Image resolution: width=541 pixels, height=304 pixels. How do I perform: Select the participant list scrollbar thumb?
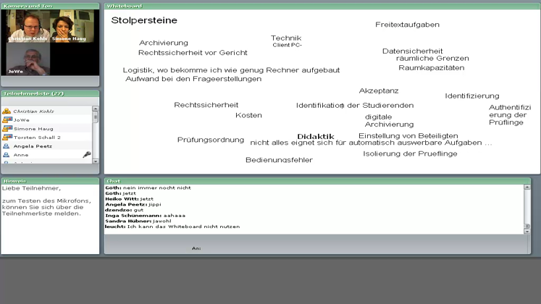click(x=96, y=117)
